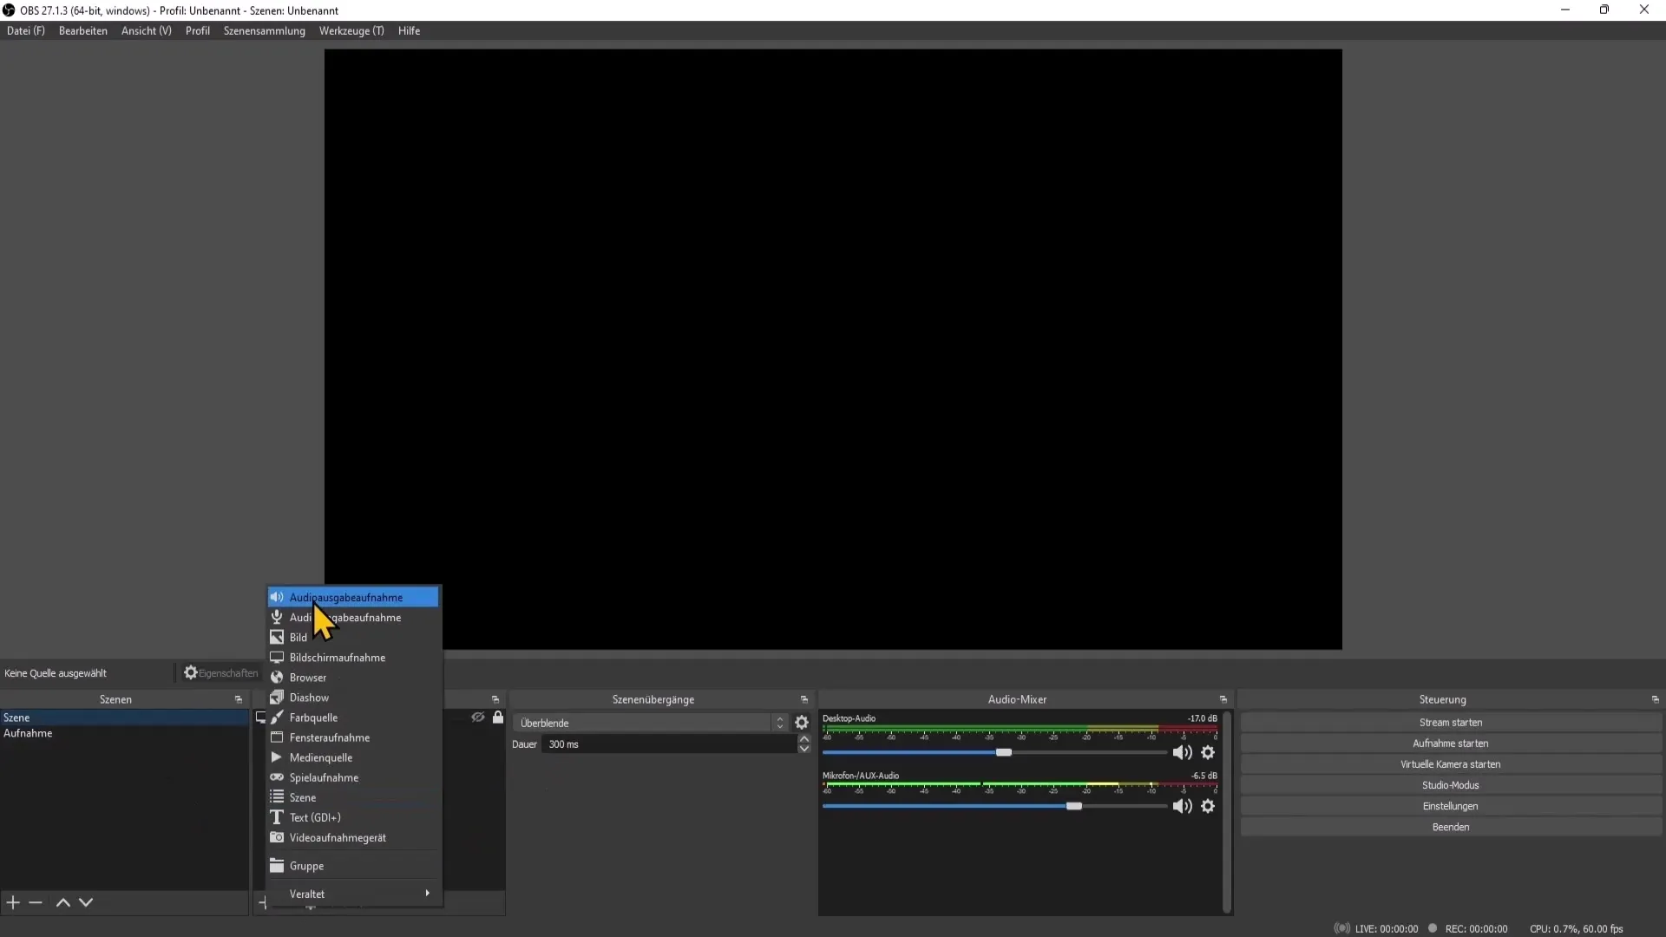This screenshot has width=1666, height=937.
Task: Increase Dauer with up stepper
Action: [804, 739]
